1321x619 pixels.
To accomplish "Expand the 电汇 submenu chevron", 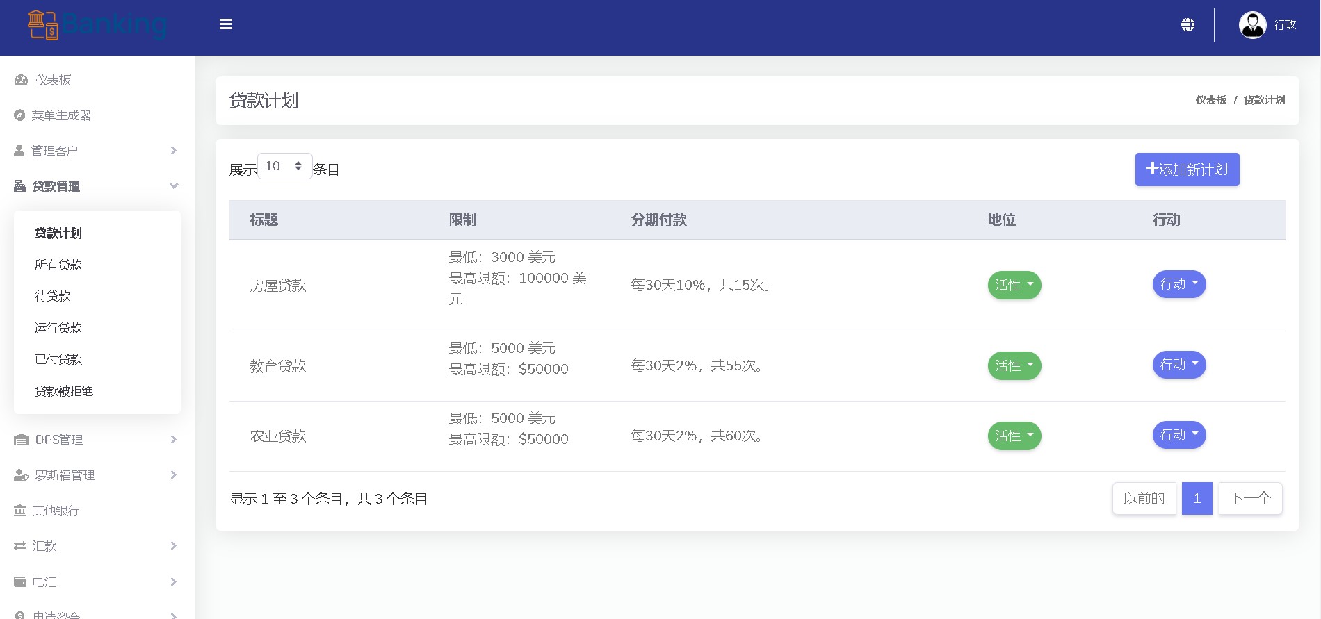I will pyautogui.click(x=173, y=581).
